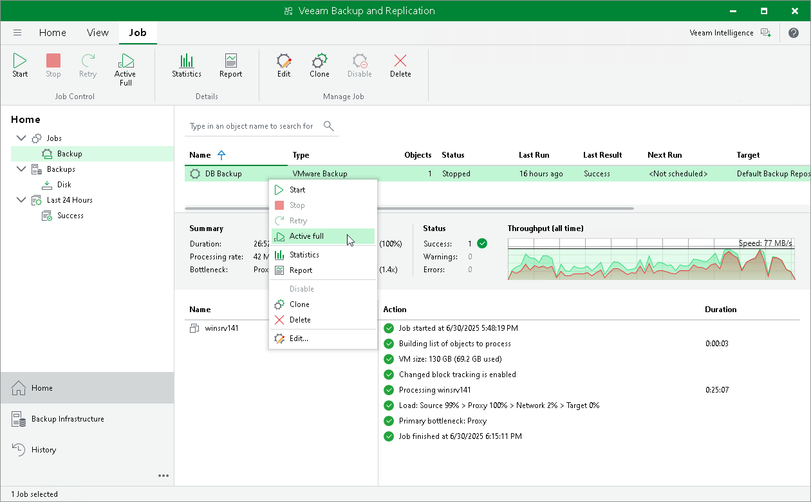Select the Jobs tree item
Screen dimensions: 811x502
[x=54, y=138]
